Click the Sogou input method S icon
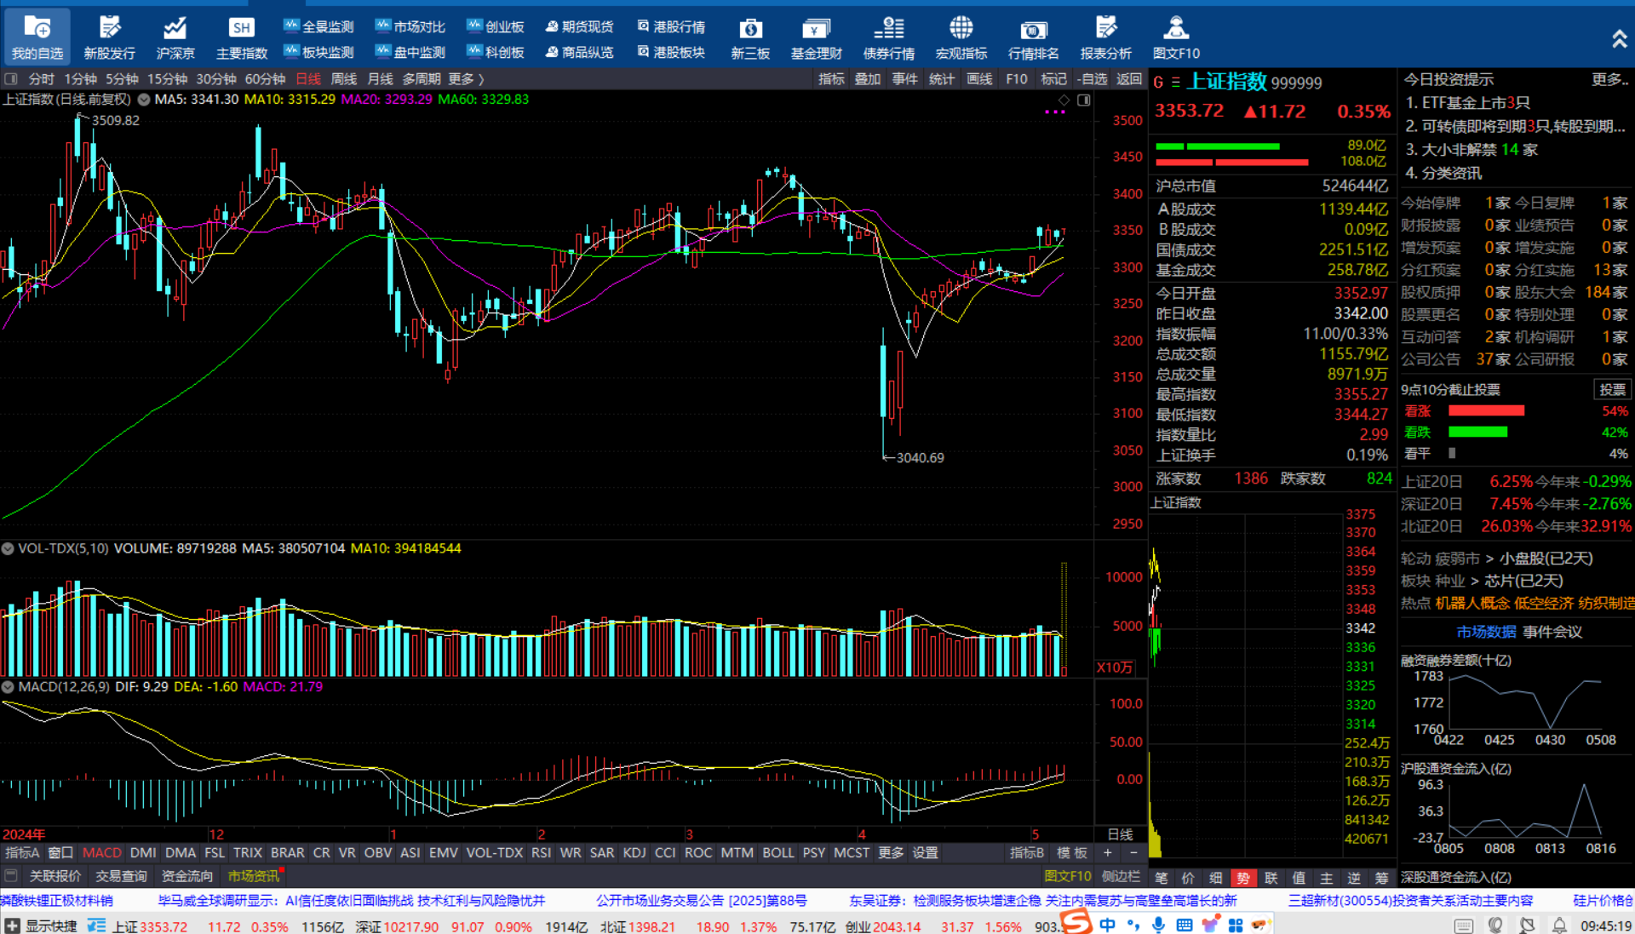Screen dimensions: 1635x934 1076,922
